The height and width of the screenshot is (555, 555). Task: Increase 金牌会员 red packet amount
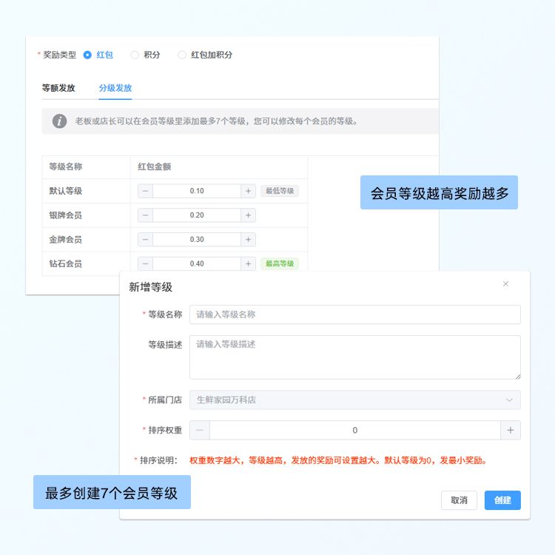coord(248,240)
